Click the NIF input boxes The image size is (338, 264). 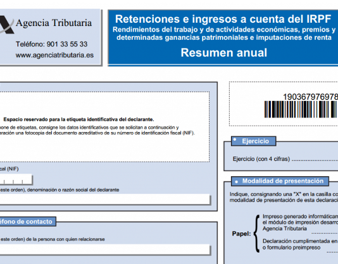pos(16,179)
